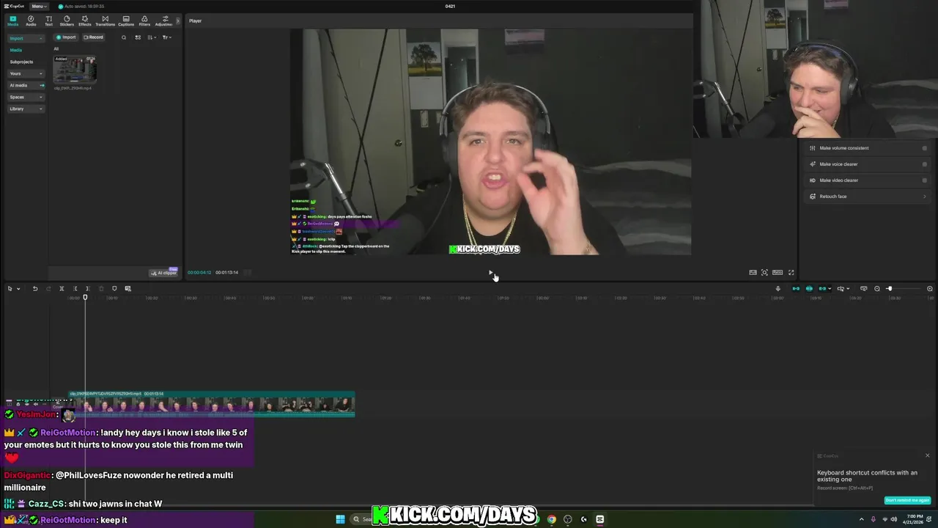938x528 pixels.
Task: Adjust the timeline zoom slider
Action: 890,289
